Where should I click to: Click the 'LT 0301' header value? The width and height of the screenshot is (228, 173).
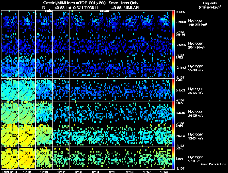click(89, 8)
